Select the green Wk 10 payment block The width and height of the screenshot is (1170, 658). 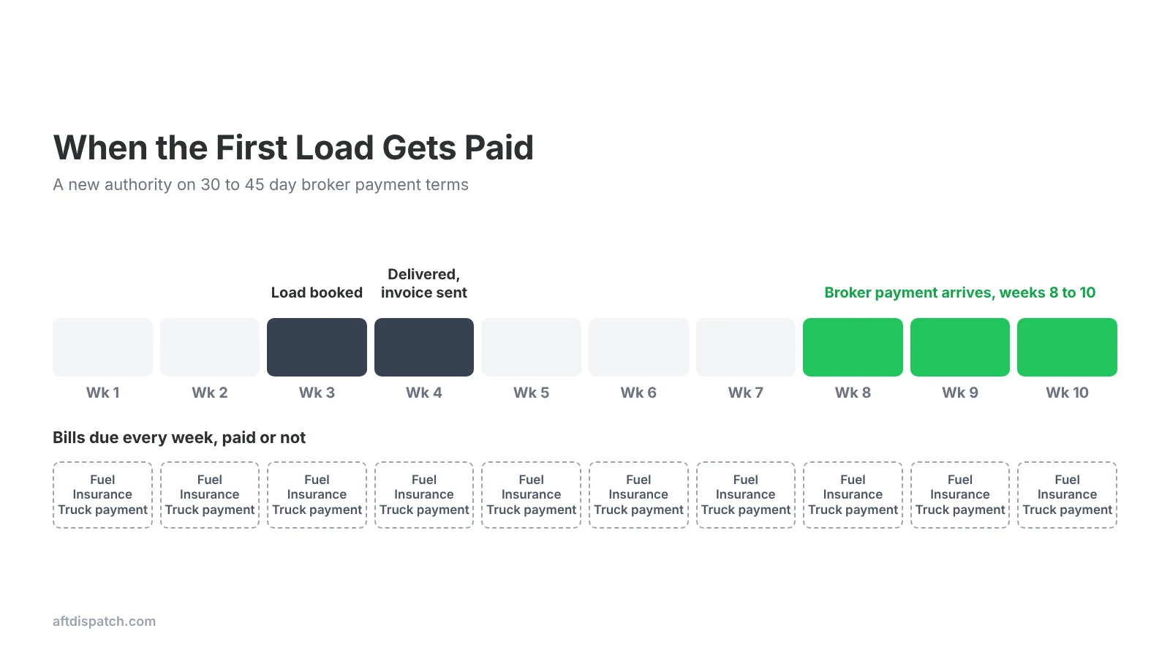point(1067,347)
